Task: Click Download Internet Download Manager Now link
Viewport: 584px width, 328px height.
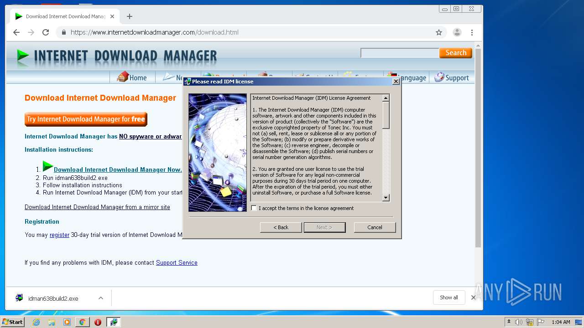Action: (118, 169)
